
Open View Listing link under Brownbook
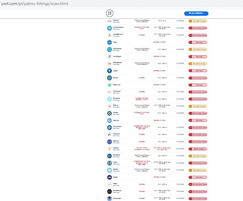[116, 192]
